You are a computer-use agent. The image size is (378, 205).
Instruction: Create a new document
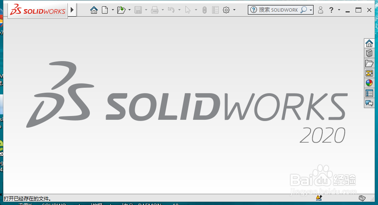pyautogui.click(x=105, y=10)
